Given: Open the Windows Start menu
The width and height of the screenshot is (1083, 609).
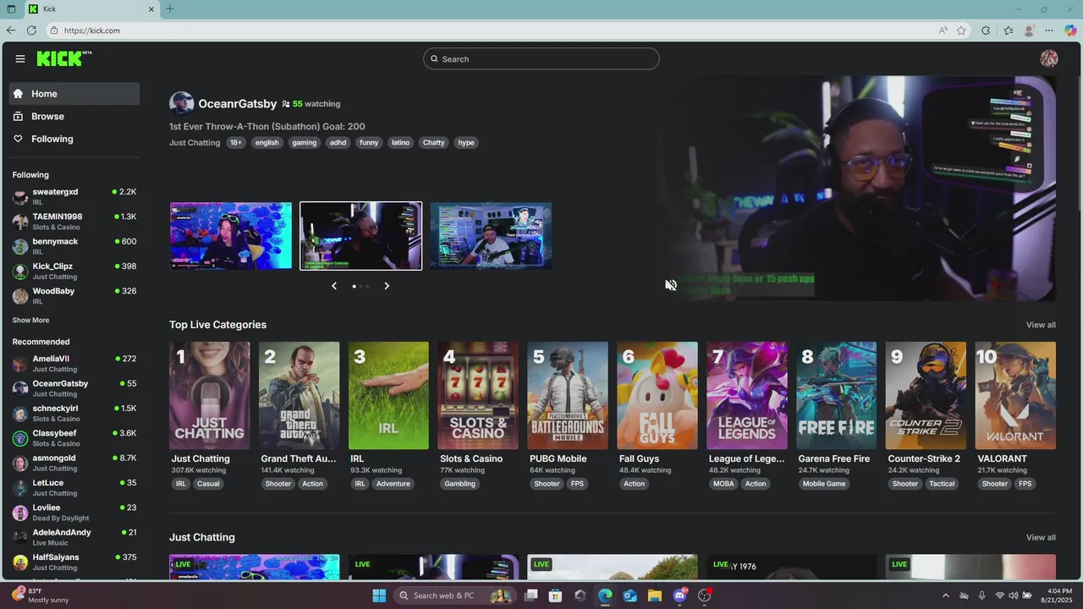Looking at the screenshot, I should click(x=379, y=595).
